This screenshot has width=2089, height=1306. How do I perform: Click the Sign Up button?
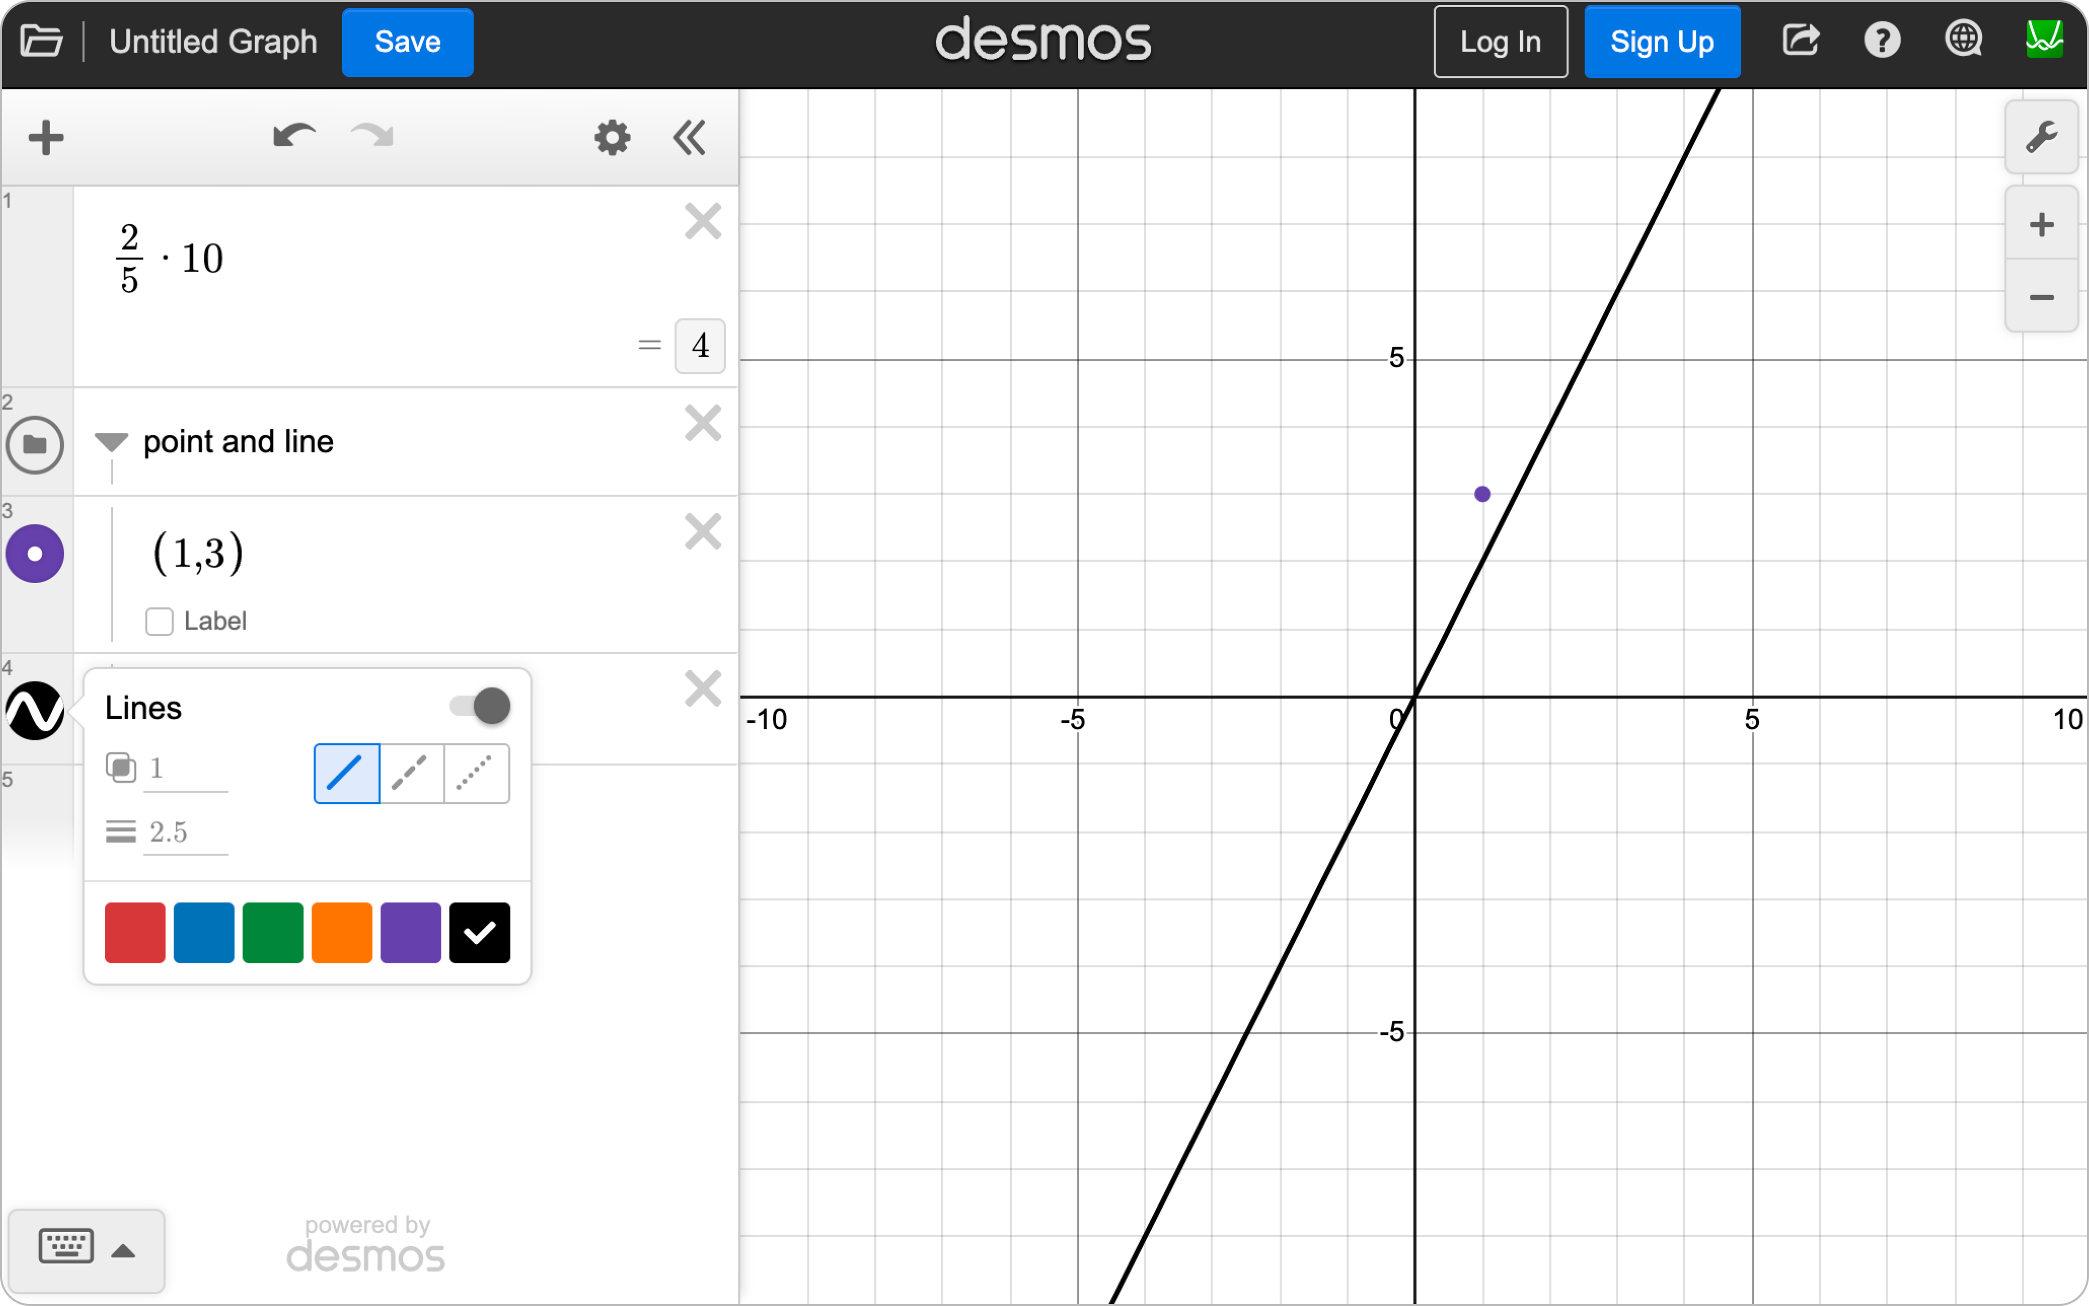1662,42
